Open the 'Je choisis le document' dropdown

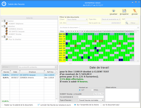coord(138,28)
